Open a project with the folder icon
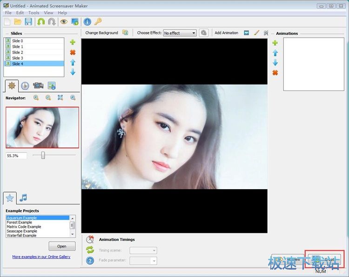 point(18,22)
